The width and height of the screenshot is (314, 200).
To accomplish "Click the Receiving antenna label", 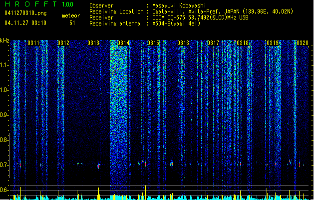I will (115, 23).
